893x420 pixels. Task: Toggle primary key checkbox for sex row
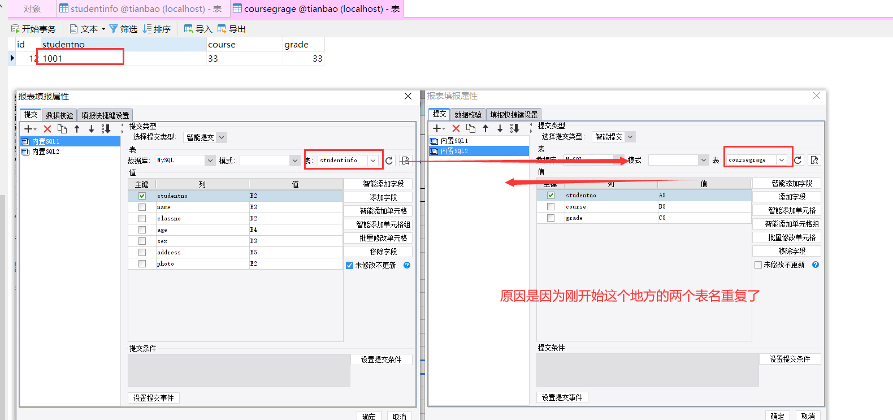click(x=142, y=241)
